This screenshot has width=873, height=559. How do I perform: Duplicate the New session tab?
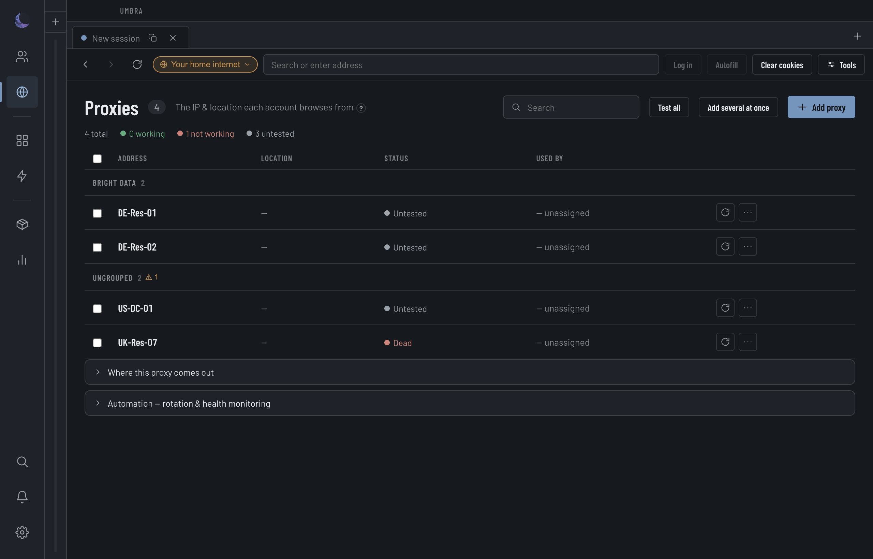click(x=152, y=38)
